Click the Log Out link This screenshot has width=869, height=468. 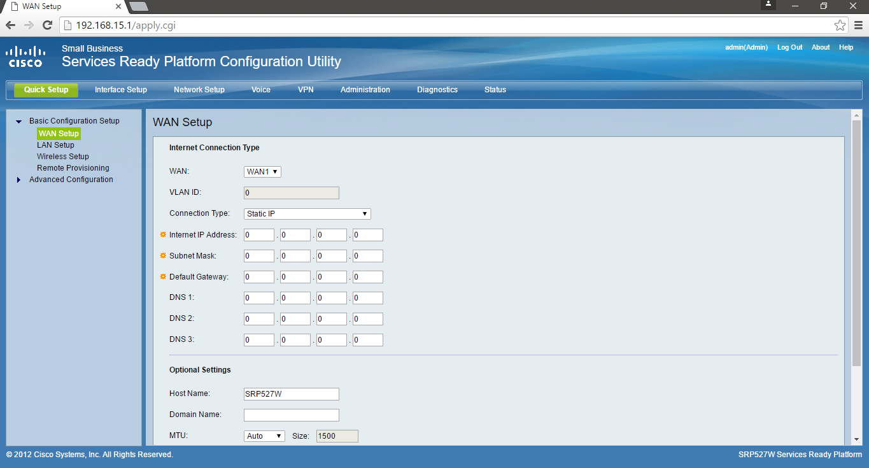[x=789, y=47]
